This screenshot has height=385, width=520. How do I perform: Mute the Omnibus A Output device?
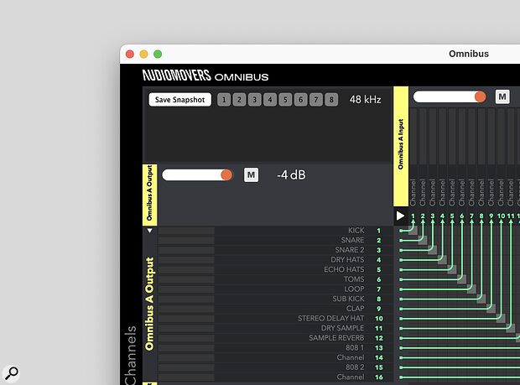pyautogui.click(x=251, y=174)
